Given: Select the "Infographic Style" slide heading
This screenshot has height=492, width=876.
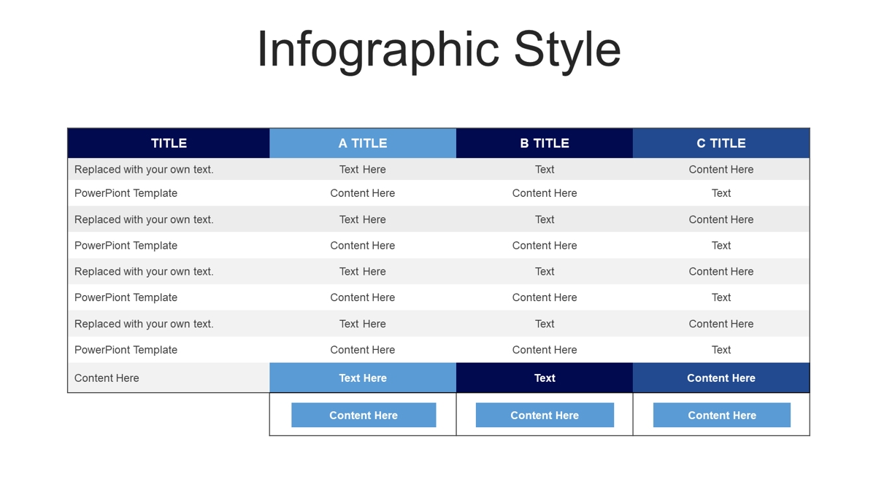Looking at the screenshot, I should 439,50.
